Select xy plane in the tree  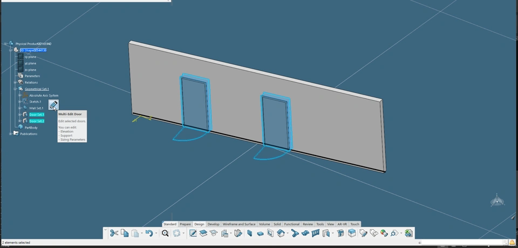tap(30, 57)
